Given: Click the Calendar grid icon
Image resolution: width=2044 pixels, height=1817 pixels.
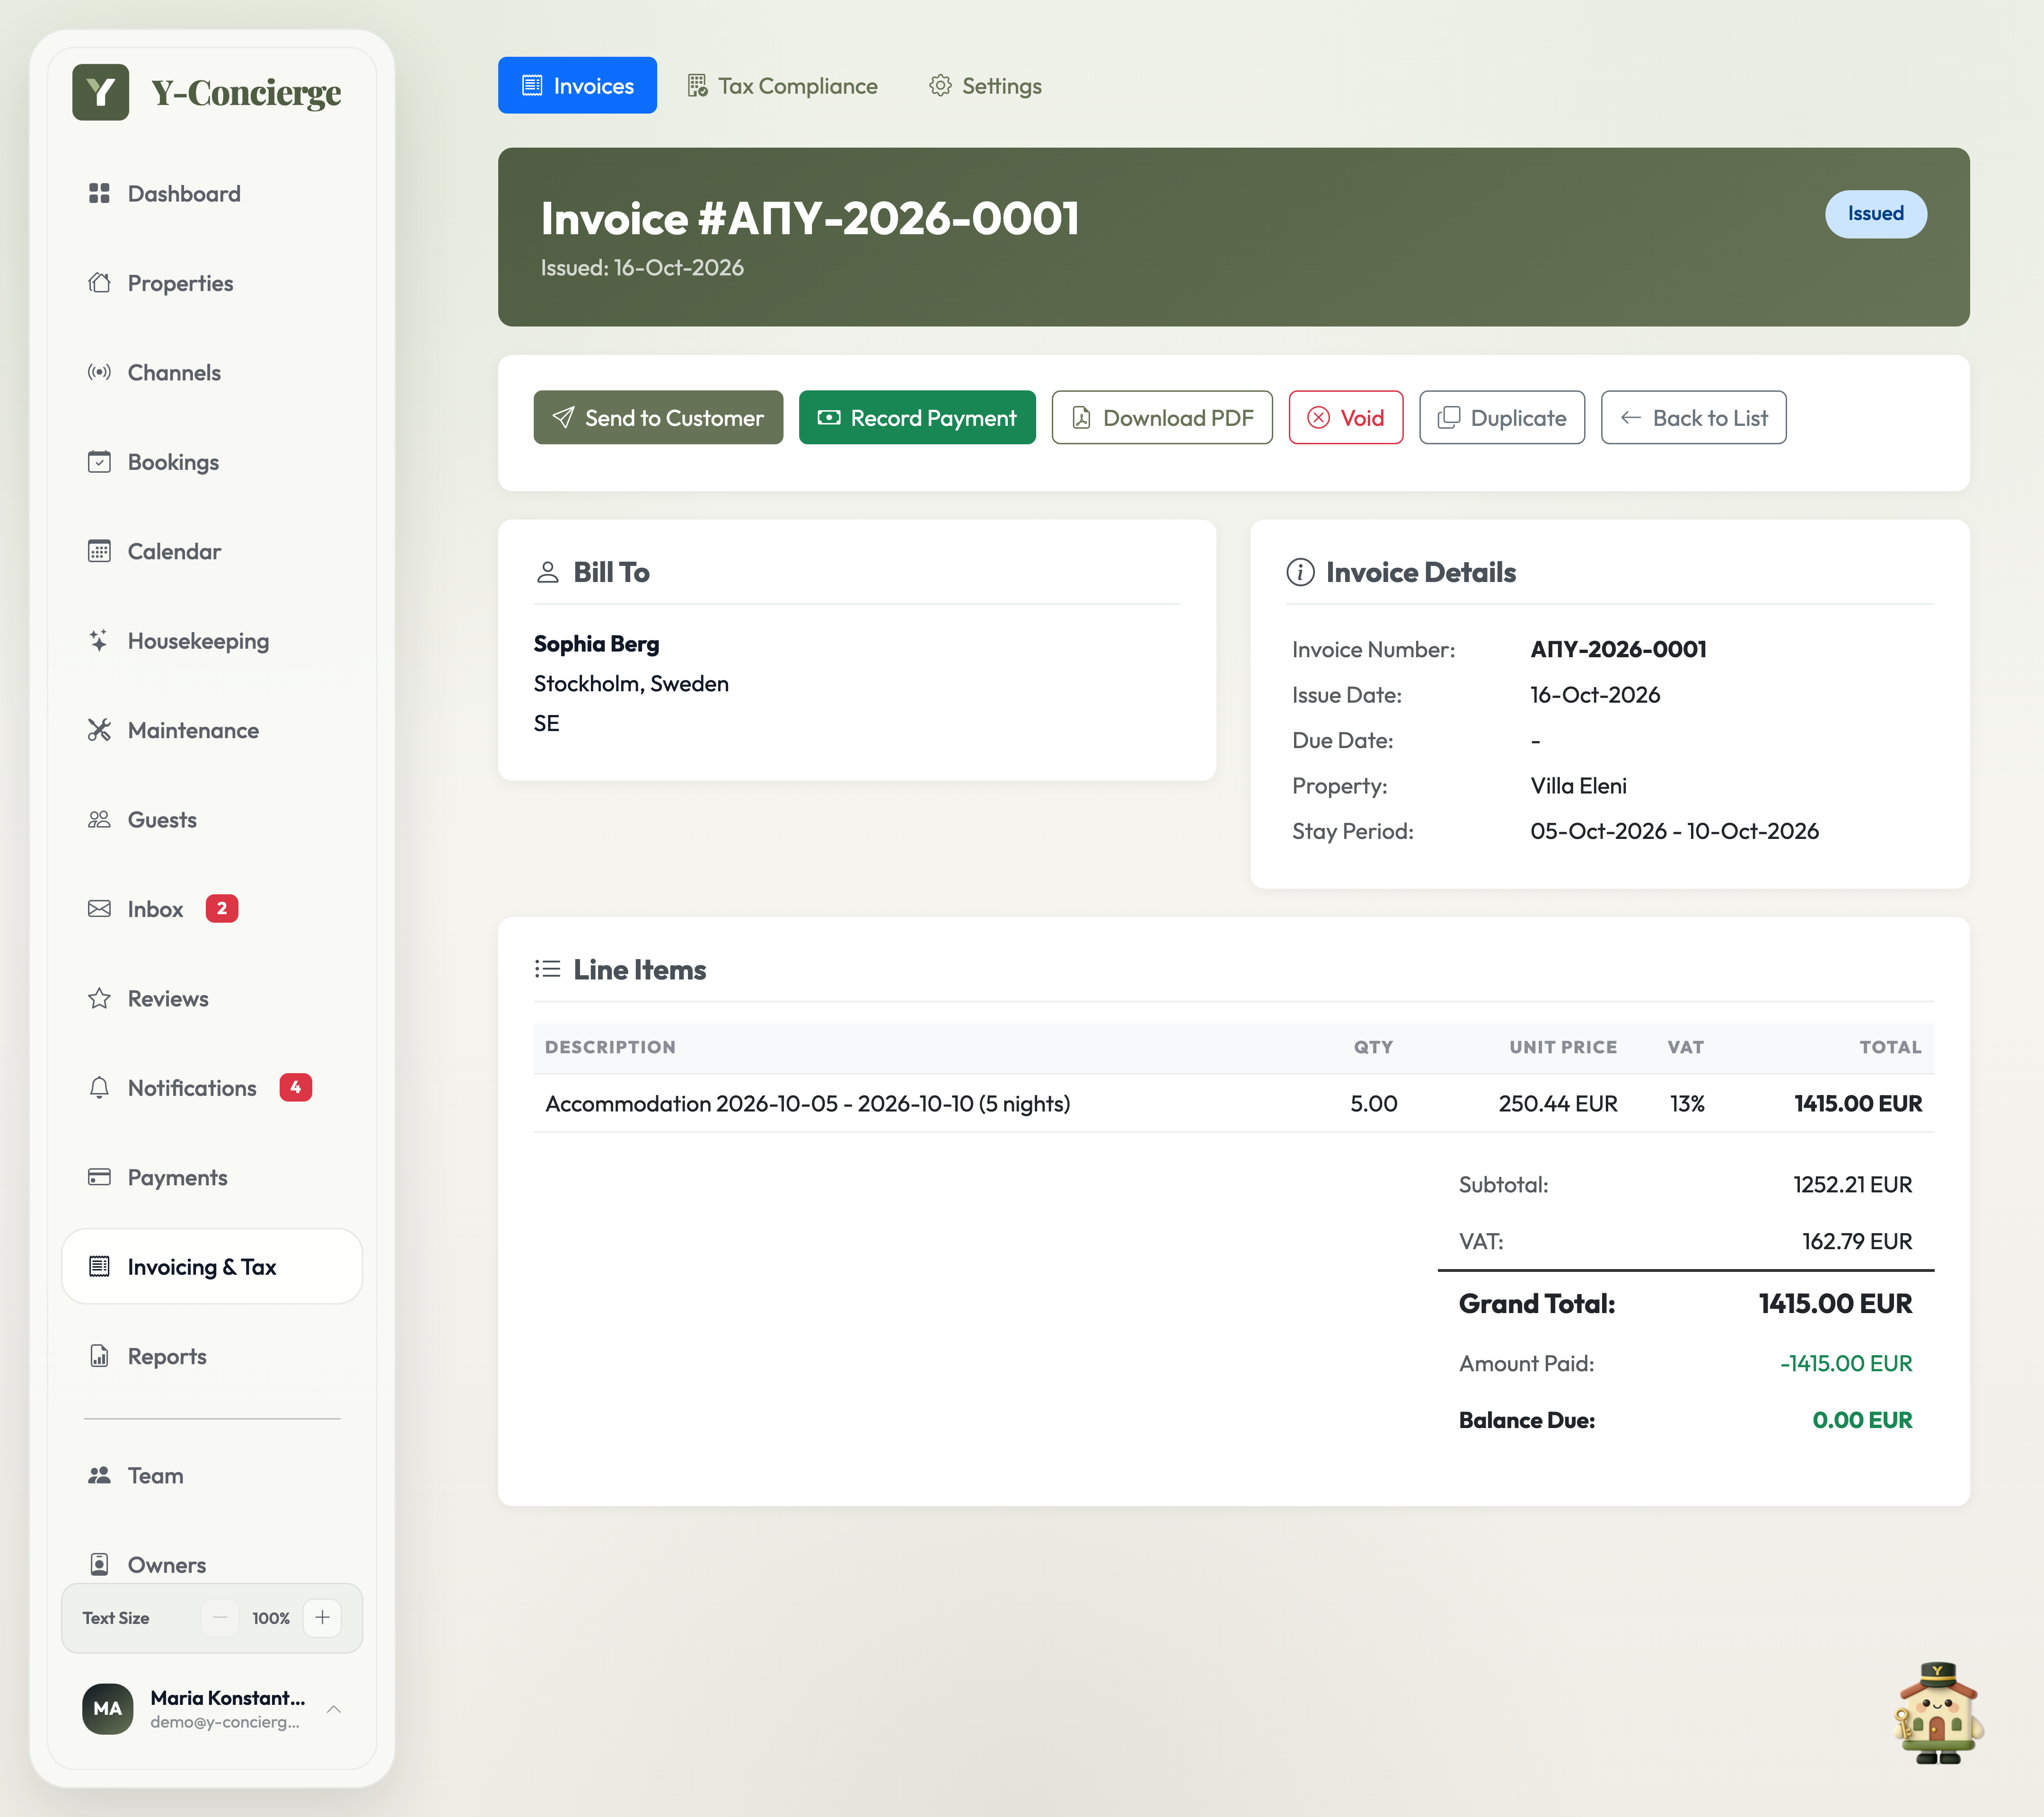Looking at the screenshot, I should tap(99, 551).
